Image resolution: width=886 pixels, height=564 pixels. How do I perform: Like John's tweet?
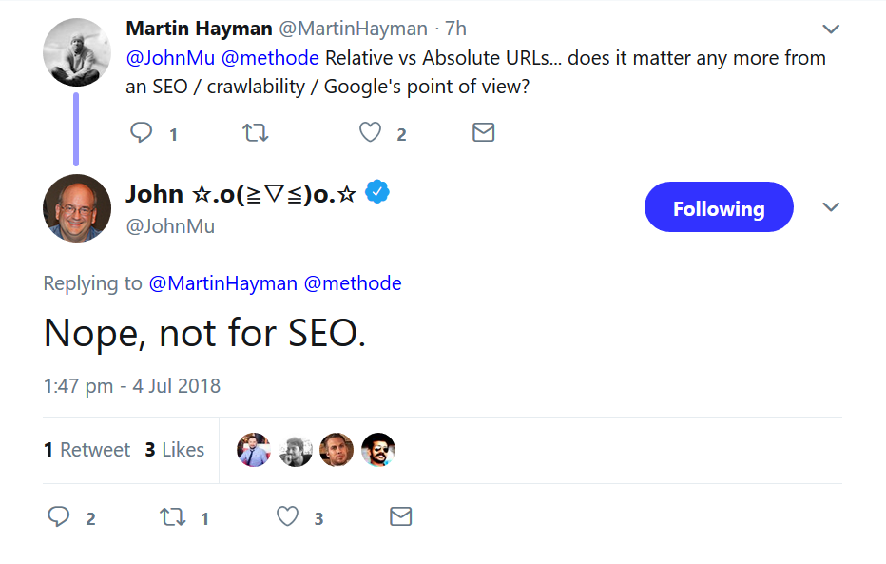click(x=286, y=516)
